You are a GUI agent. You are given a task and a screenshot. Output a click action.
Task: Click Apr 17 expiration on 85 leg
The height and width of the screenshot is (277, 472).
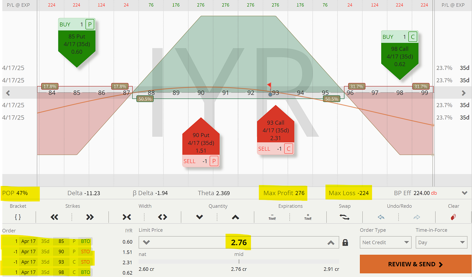click(29, 241)
